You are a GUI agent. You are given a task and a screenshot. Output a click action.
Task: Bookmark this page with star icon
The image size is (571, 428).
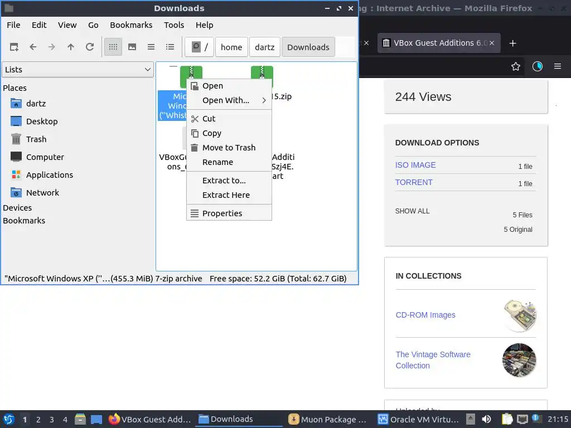516,66
